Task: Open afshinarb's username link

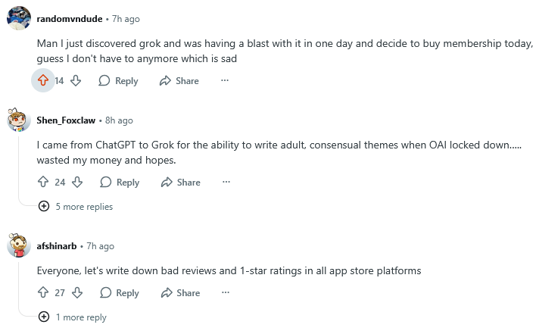Action: click(56, 246)
